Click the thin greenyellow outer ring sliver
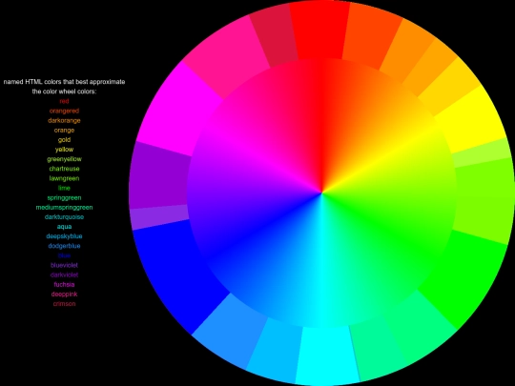This screenshot has width=515, height=386. point(483,152)
